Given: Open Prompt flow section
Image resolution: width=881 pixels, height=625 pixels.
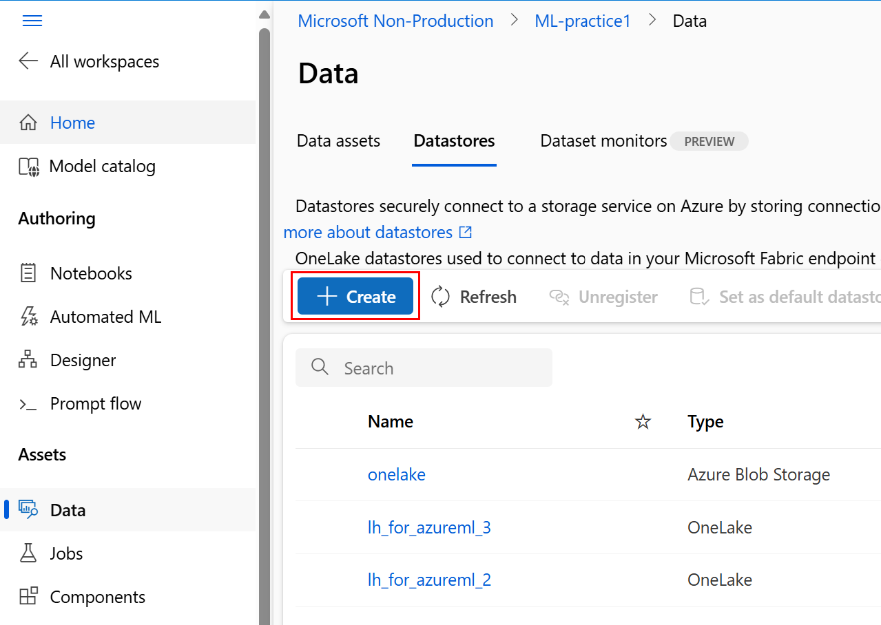Looking at the screenshot, I should (95, 403).
